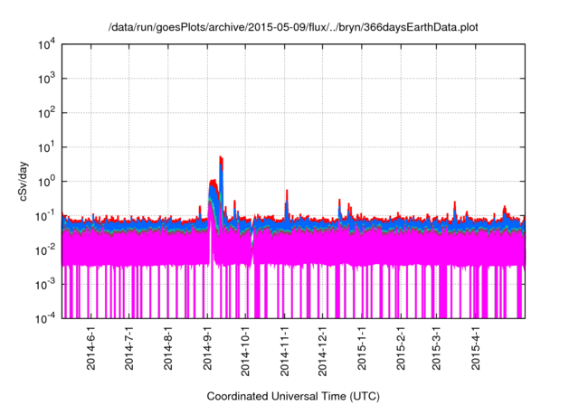Click the 10^2 y-axis tick label
Image resolution: width=579 pixels, height=405 pixels.
(47, 113)
